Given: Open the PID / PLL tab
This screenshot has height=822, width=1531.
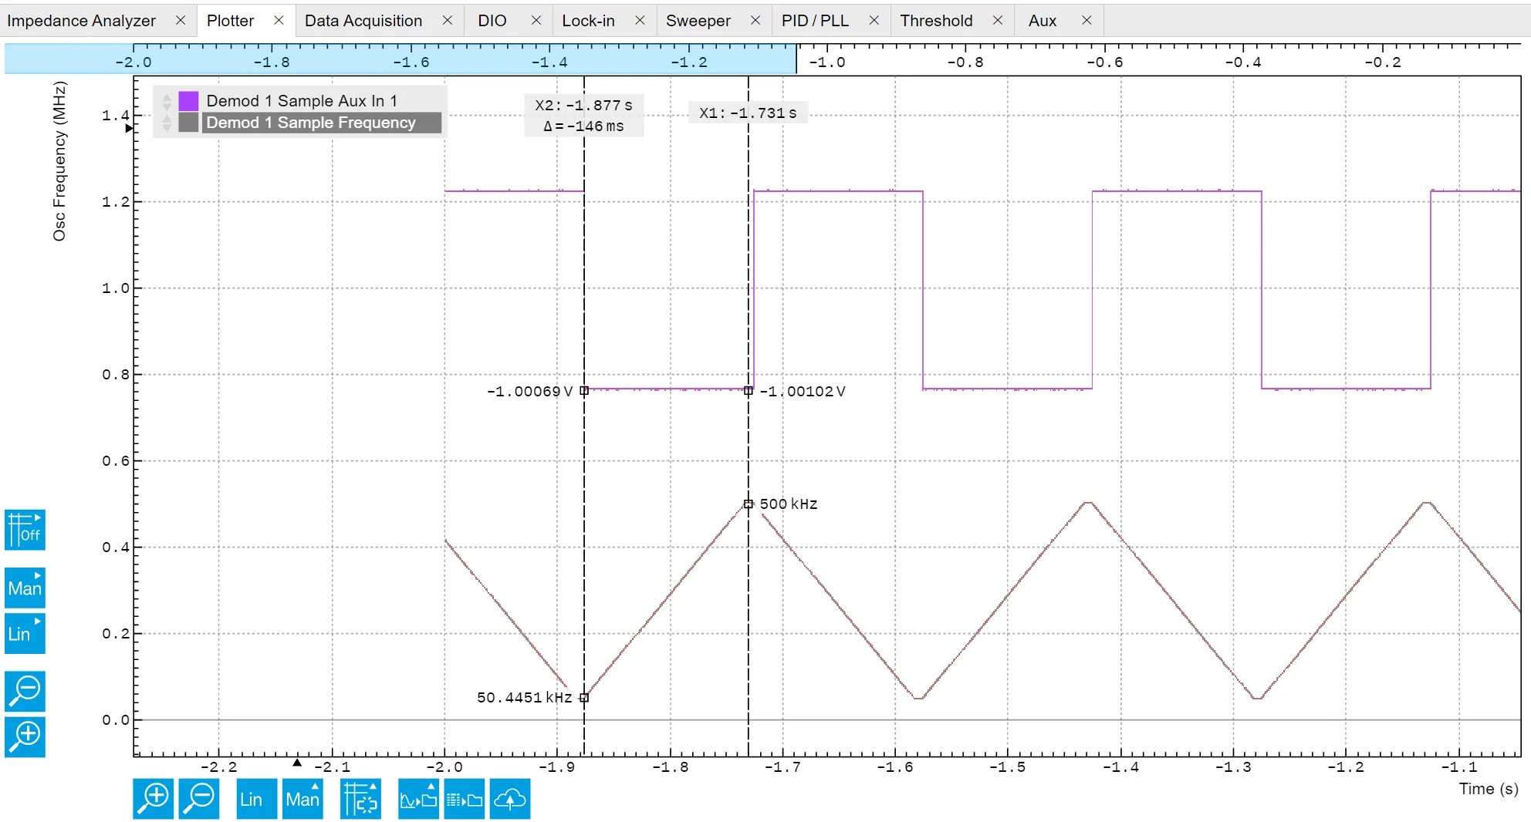Looking at the screenshot, I should click(815, 21).
